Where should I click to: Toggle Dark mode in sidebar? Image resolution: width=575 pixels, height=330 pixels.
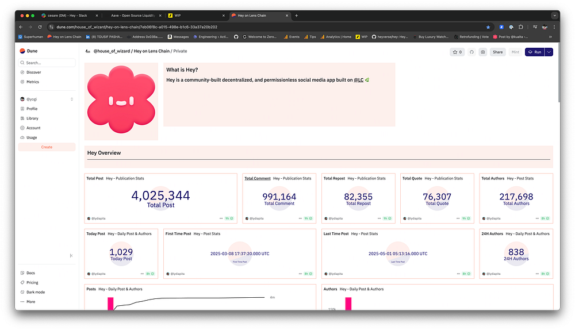click(x=32, y=292)
